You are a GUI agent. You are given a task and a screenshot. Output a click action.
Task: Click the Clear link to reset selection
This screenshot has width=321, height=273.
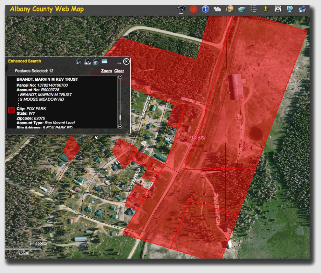click(x=119, y=71)
